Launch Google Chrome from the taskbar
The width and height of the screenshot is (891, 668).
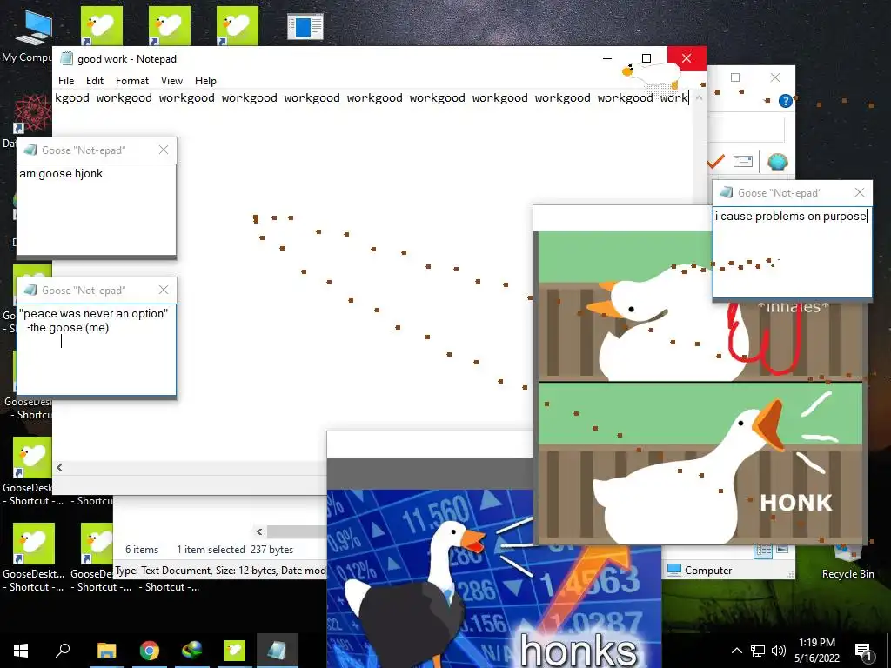point(149,651)
